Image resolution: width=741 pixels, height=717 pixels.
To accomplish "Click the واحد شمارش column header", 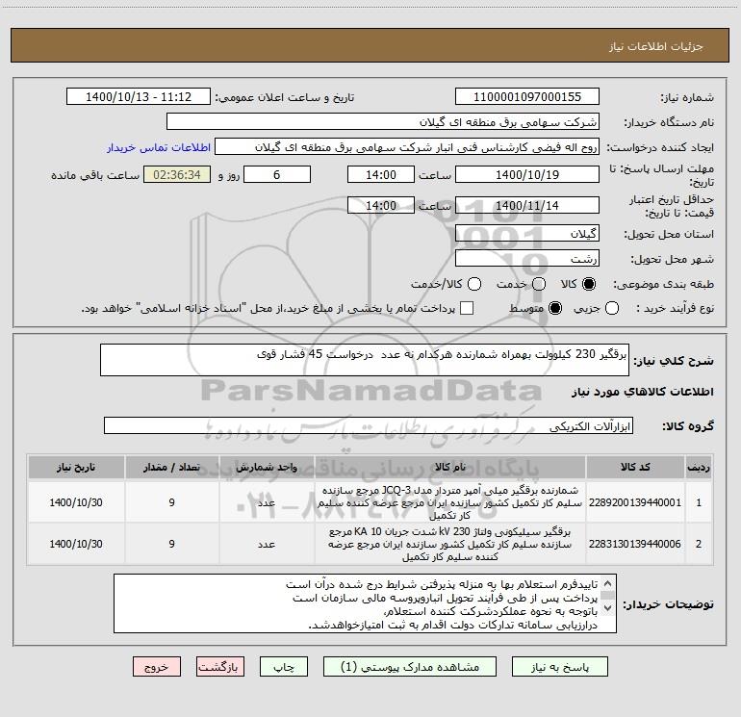I will click(267, 467).
